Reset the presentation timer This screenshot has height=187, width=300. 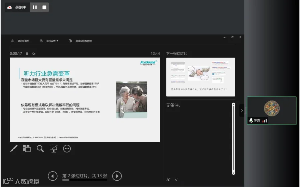(34, 54)
